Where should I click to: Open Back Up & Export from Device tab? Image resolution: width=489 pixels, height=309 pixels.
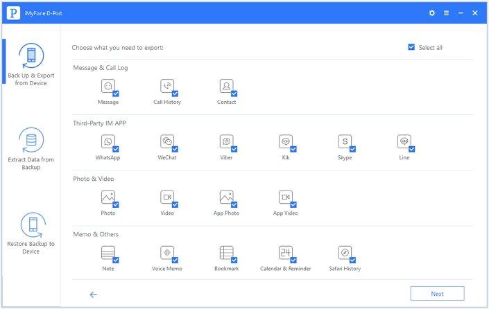pos(31,65)
